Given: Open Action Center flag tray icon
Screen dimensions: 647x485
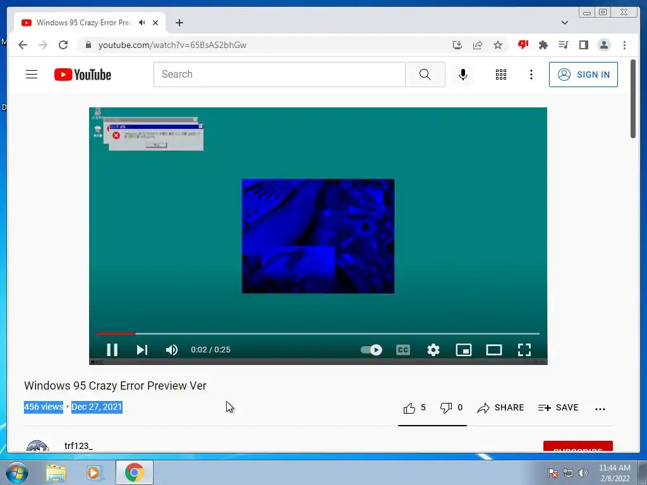Looking at the screenshot, I should coord(553,472).
